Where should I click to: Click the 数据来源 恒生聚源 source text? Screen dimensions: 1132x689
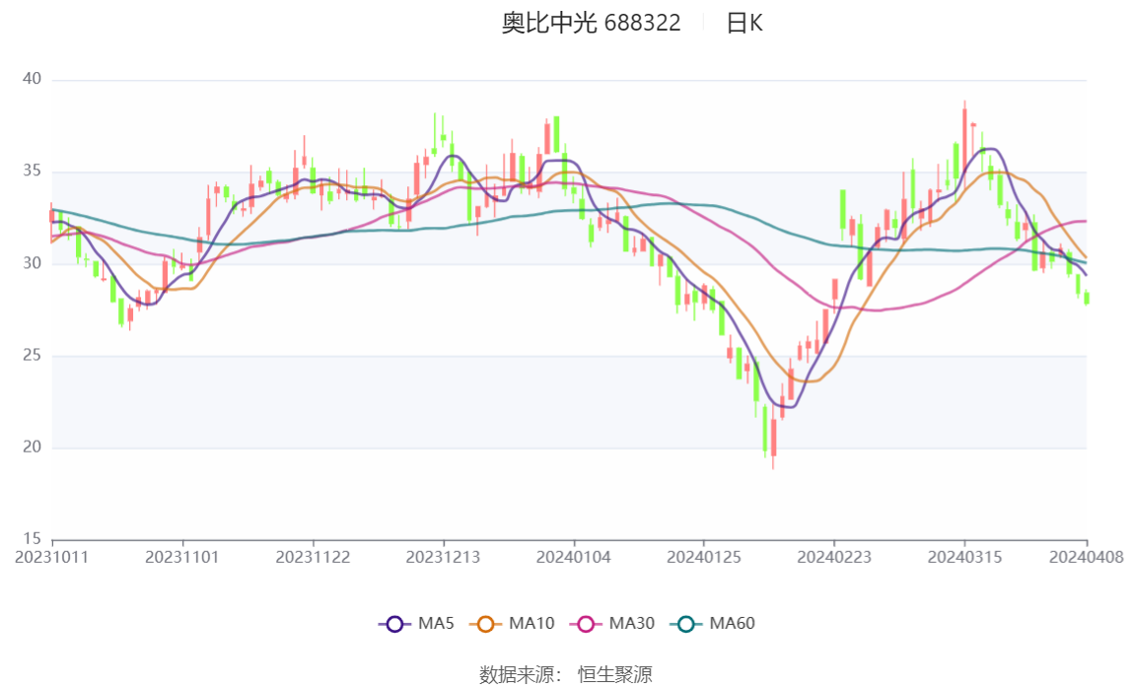point(566,674)
